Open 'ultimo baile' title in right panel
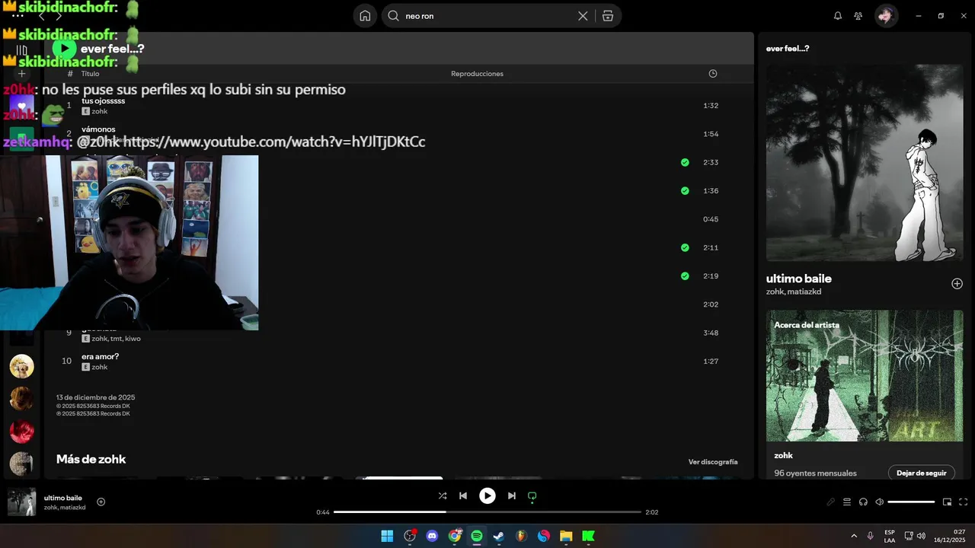Image resolution: width=975 pixels, height=548 pixels. pos(799,279)
